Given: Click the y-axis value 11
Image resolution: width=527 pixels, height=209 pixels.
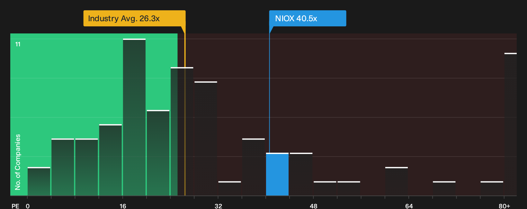Looking at the screenshot, I should pyautogui.click(x=18, y=44).
